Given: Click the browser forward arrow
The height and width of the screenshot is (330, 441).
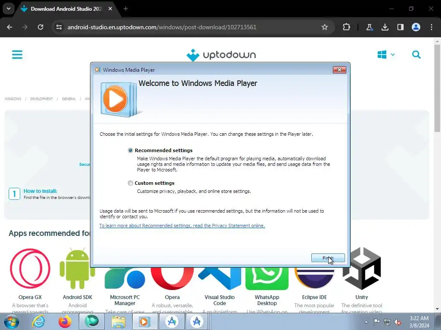Looking at the screenshot, I should (x=25, y=27).
